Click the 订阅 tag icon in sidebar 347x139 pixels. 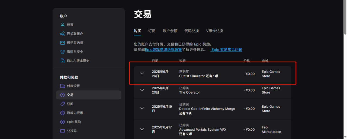tap(62, 104)
